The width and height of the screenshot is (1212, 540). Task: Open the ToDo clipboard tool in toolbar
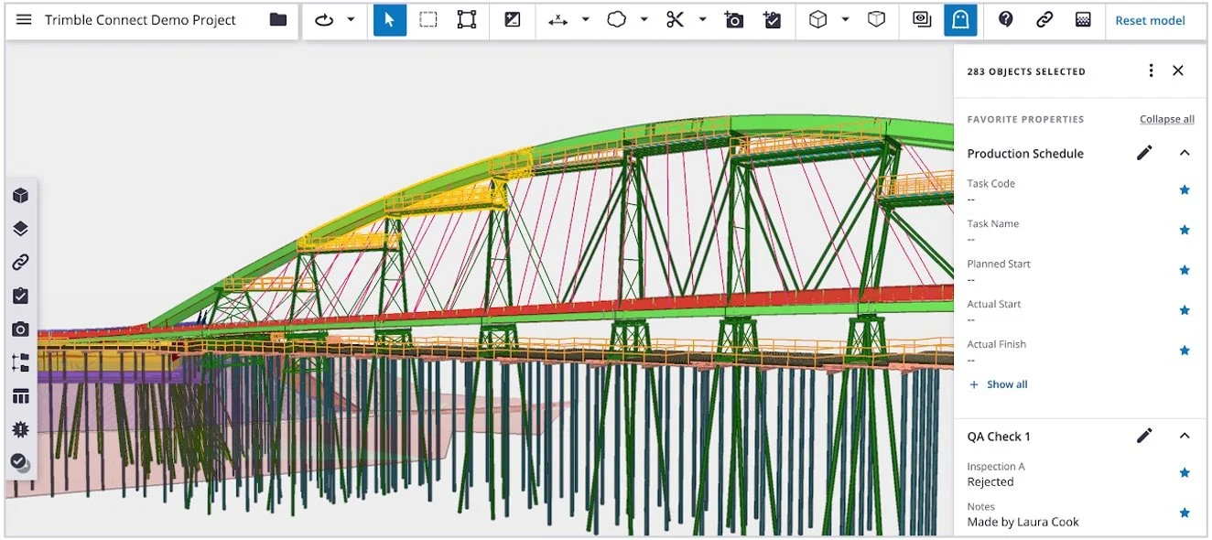point(772,19)
